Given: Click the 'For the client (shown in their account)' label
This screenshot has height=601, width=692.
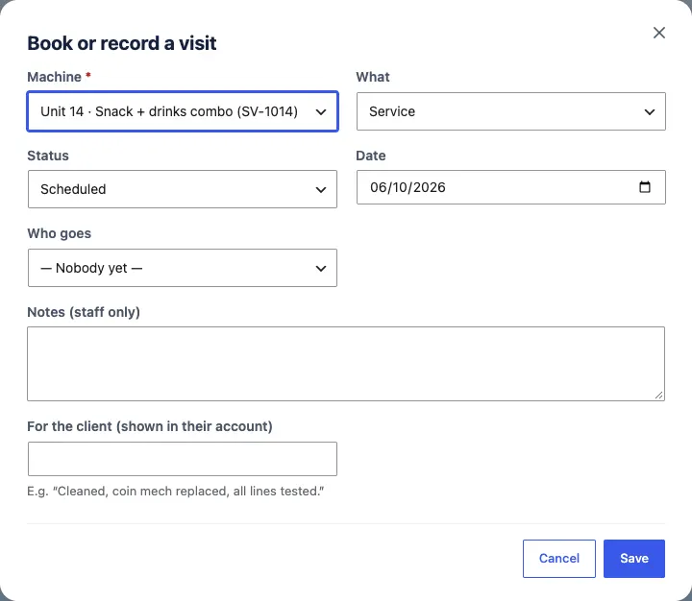Looking at the screenshot, I should pos(150,426).
